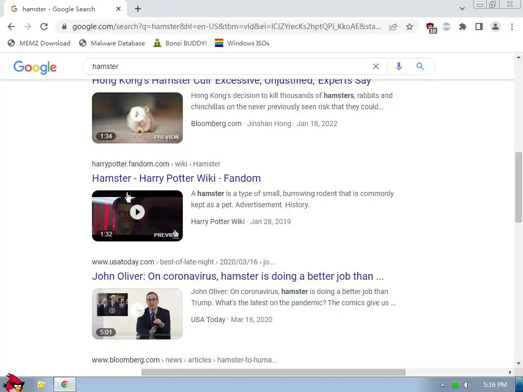Open Malware Database bookmark
Viewport: 523px width, 392px height.
(x=112, y=43)
